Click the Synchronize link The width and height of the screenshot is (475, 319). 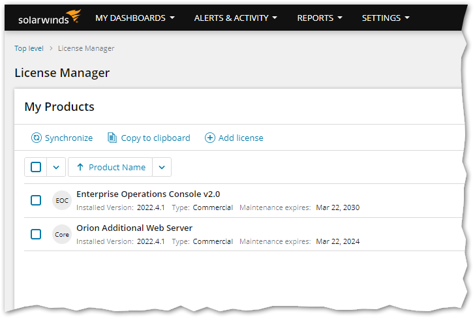[69, 138]
